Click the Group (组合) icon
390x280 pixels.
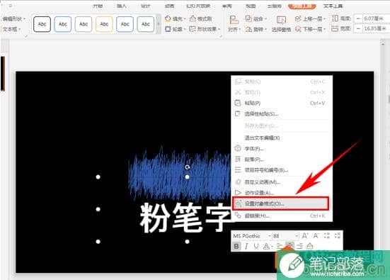pos(248,18)
